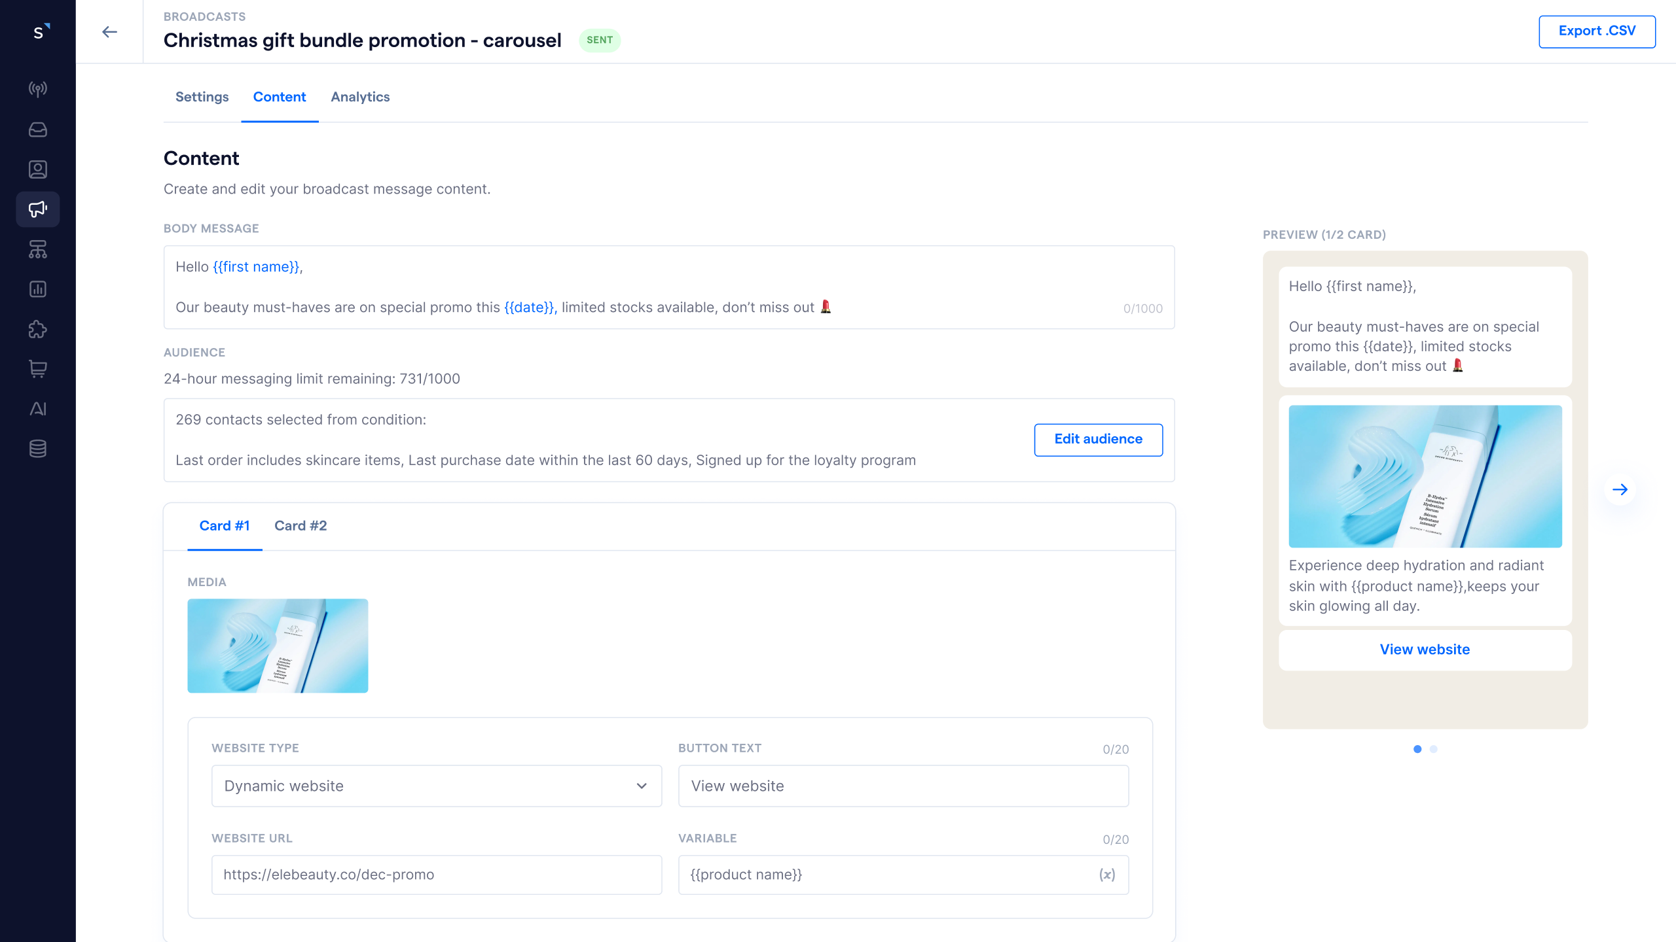Image resolution: width=1676 pixels, height=942 pixels.
Task: Open the AI sidebar icon
Action: [x=38, y=409]
